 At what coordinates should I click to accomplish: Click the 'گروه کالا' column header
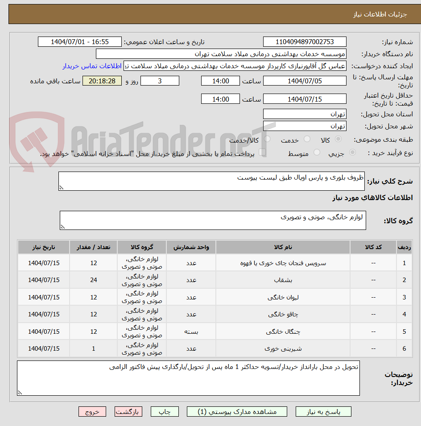(142, 247)
